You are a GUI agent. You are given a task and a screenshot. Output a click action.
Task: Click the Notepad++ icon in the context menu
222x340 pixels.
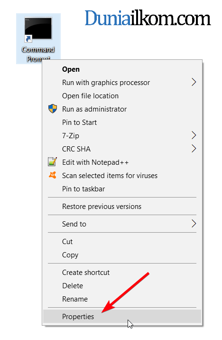(x=52, y=162)
